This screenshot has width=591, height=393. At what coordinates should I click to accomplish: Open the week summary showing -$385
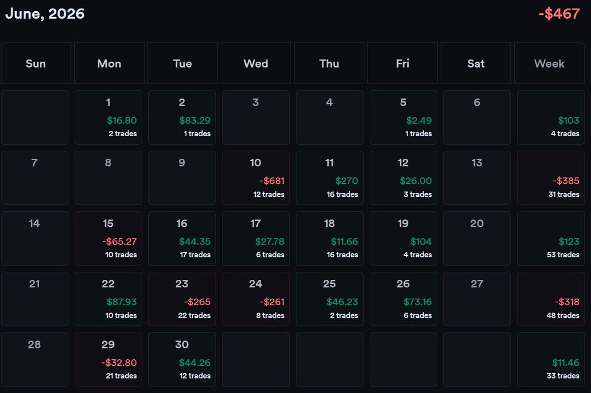click(x=551, y=178)
